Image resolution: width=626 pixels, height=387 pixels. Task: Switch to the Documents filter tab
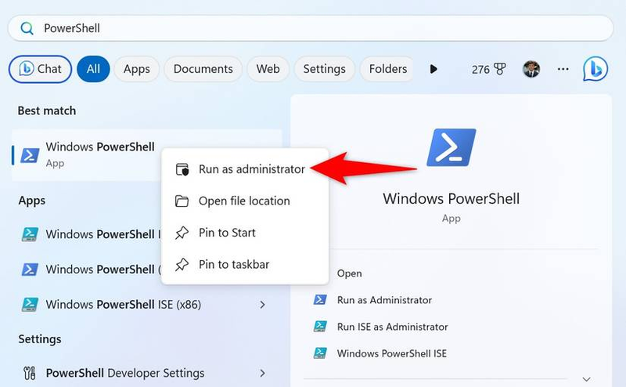pos(203,69)
